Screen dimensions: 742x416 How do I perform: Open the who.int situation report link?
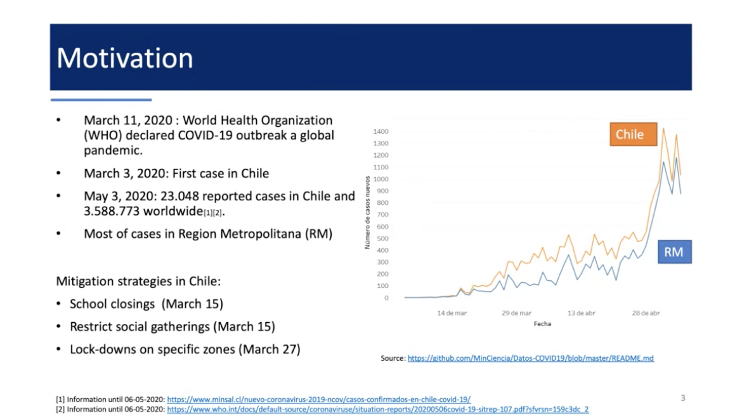click(377, 410)
